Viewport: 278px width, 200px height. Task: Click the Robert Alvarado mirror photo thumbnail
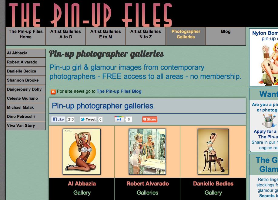click(x=147, y=152)
